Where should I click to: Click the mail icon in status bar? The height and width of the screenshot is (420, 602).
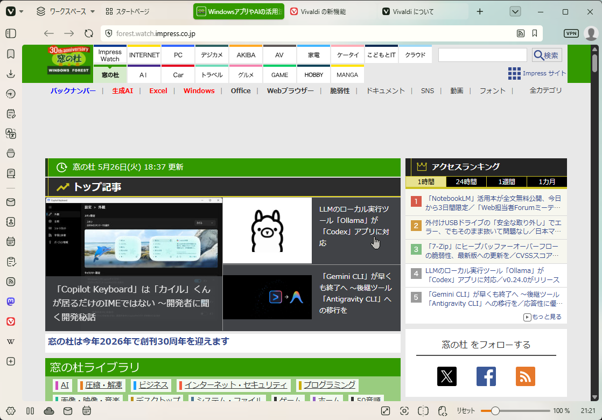pos(68,411)
